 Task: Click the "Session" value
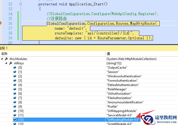113,72
